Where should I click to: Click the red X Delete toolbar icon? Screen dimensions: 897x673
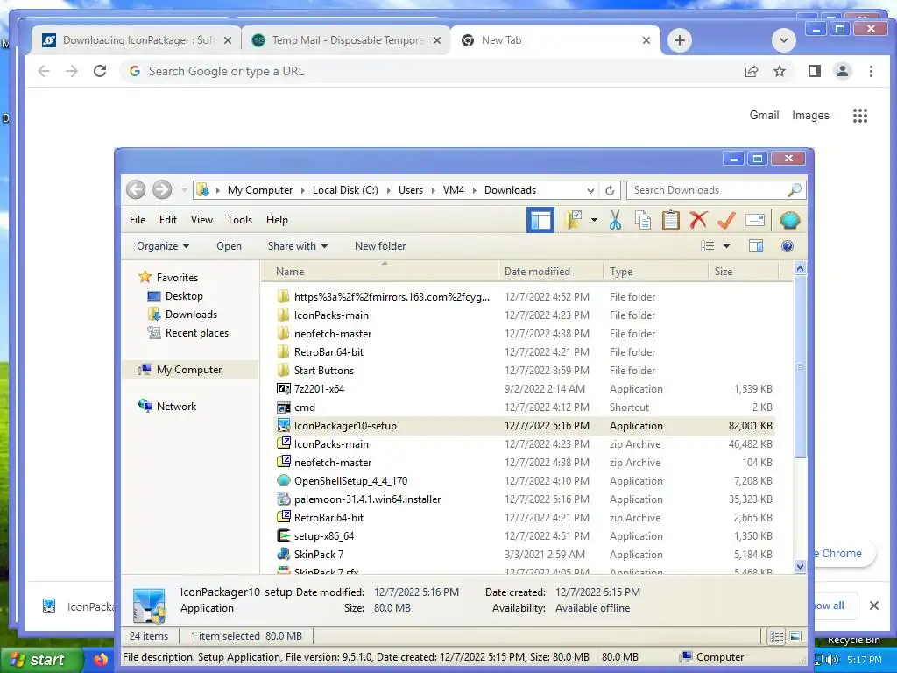698,220
